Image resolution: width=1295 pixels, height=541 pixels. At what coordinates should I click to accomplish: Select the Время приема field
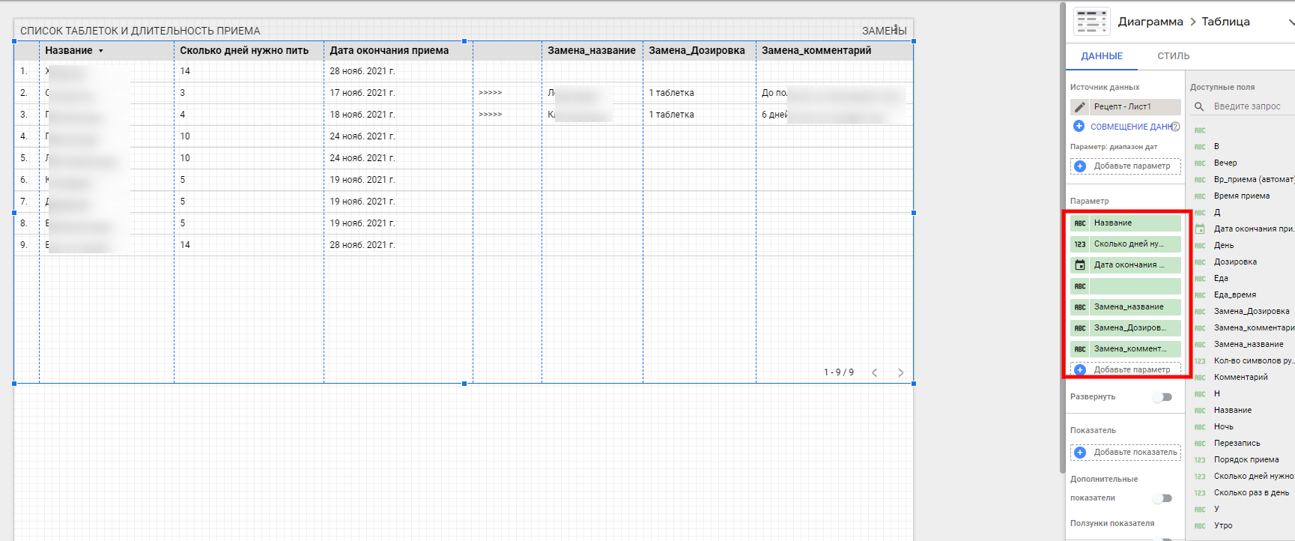point(1242,196)
